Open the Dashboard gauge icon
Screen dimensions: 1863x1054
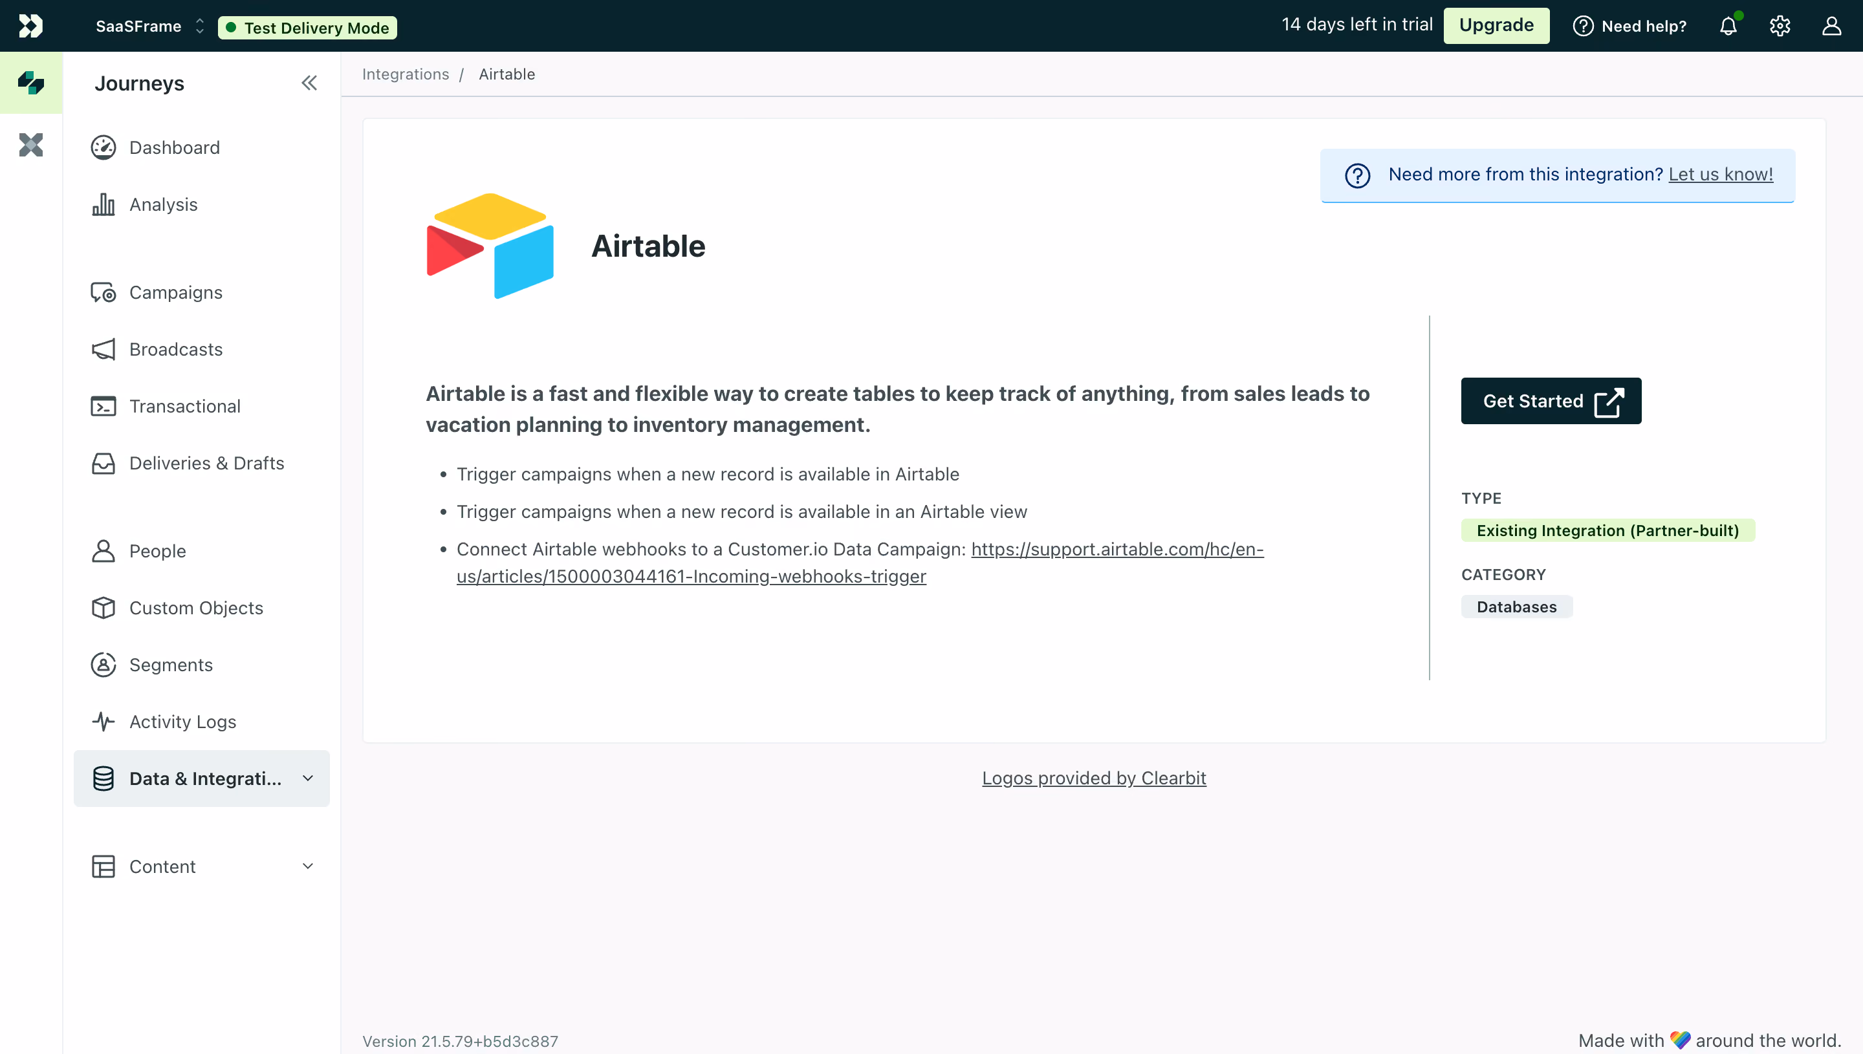[x=103, y=147]
